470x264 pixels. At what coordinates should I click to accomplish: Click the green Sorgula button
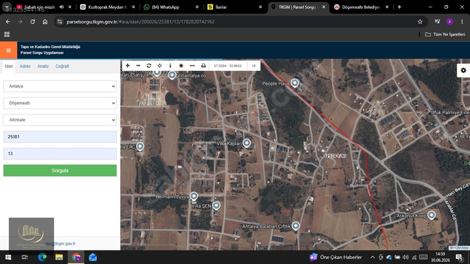click(x=60, y=170)
